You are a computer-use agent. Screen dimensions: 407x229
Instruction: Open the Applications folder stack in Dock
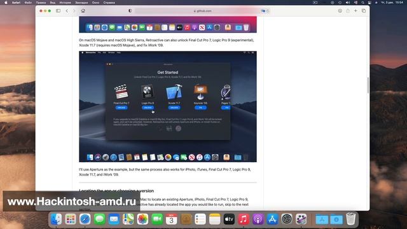point(322,219)
